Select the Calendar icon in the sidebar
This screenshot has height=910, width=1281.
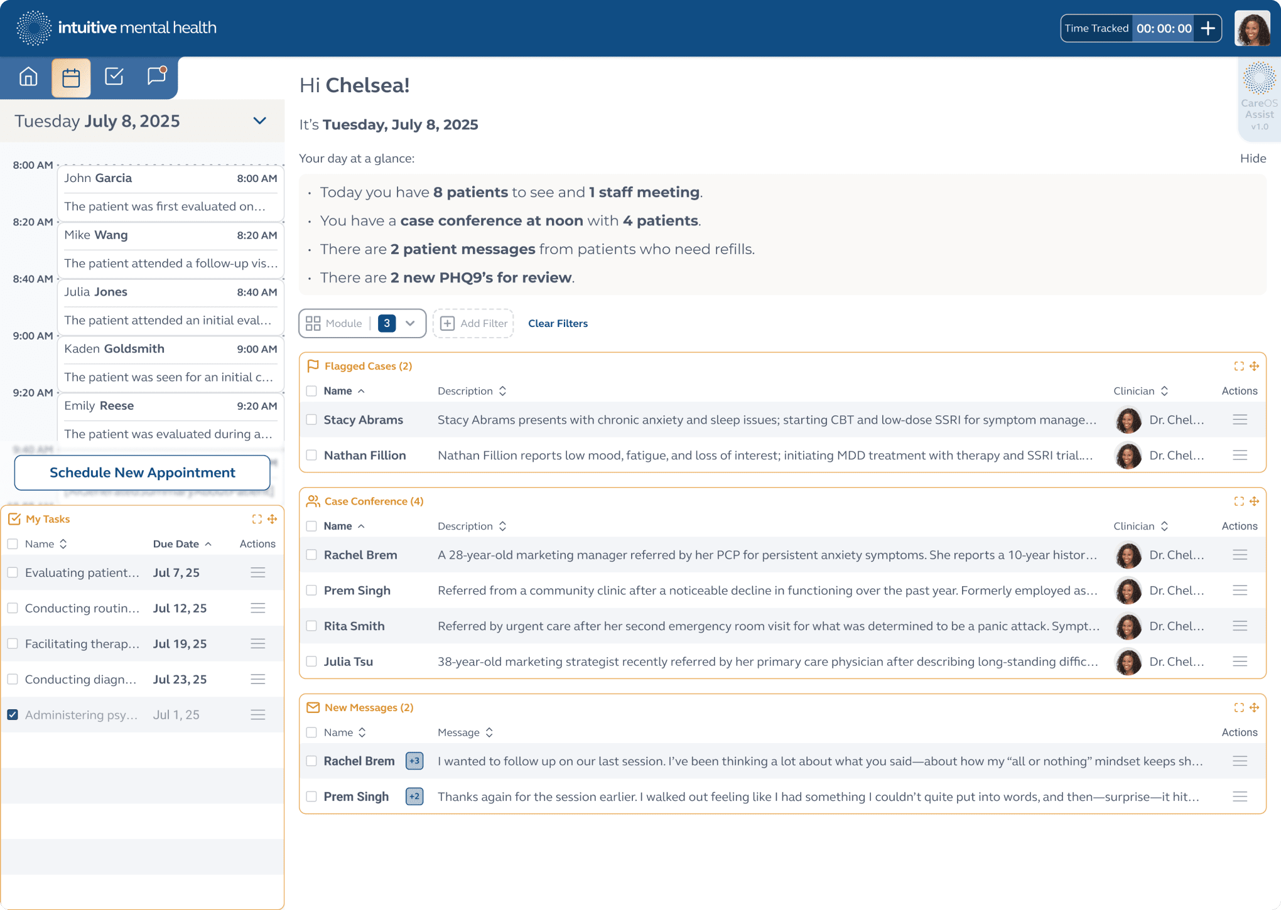[x=71, y=77]
